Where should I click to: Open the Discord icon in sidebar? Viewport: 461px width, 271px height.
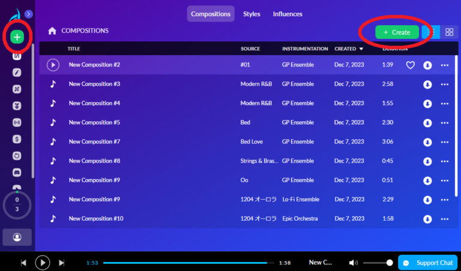17,172
